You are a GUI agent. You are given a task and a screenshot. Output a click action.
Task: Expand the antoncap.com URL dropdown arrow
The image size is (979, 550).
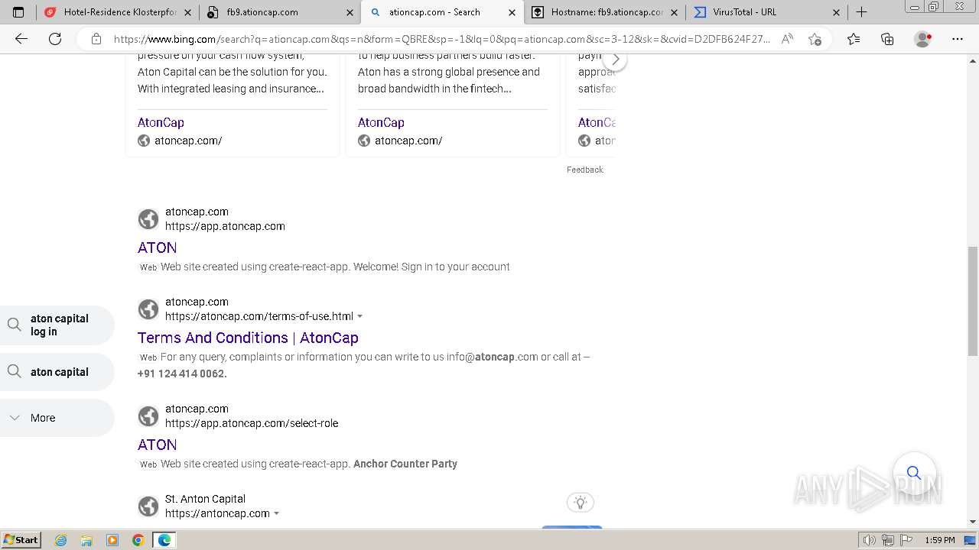[277, 513]
